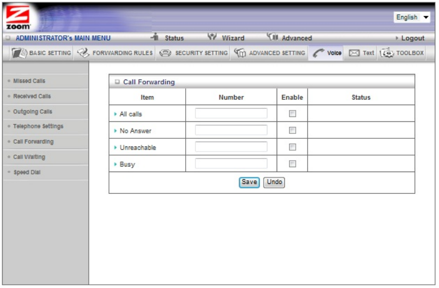Open Call Waiting in sidebar
The image size is (439, 288).
[29, 157]
